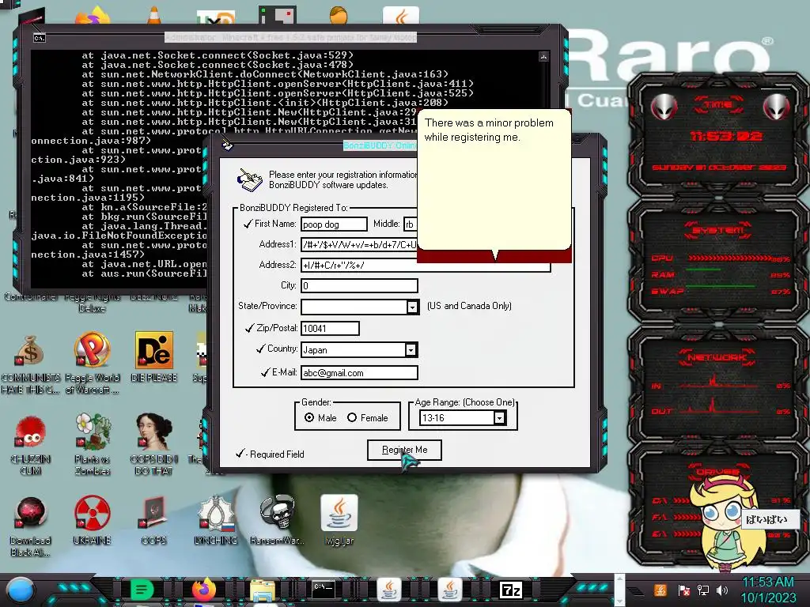Click the Zip/Postal field with 10041

330,328
